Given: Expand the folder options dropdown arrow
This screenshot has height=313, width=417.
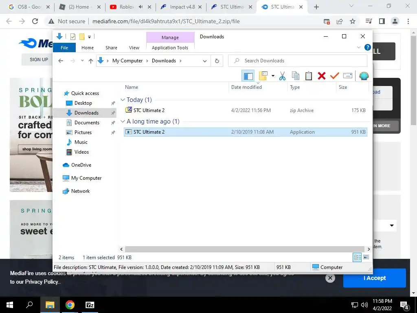Looking at the screenshot, I should (x=273, y=76).
